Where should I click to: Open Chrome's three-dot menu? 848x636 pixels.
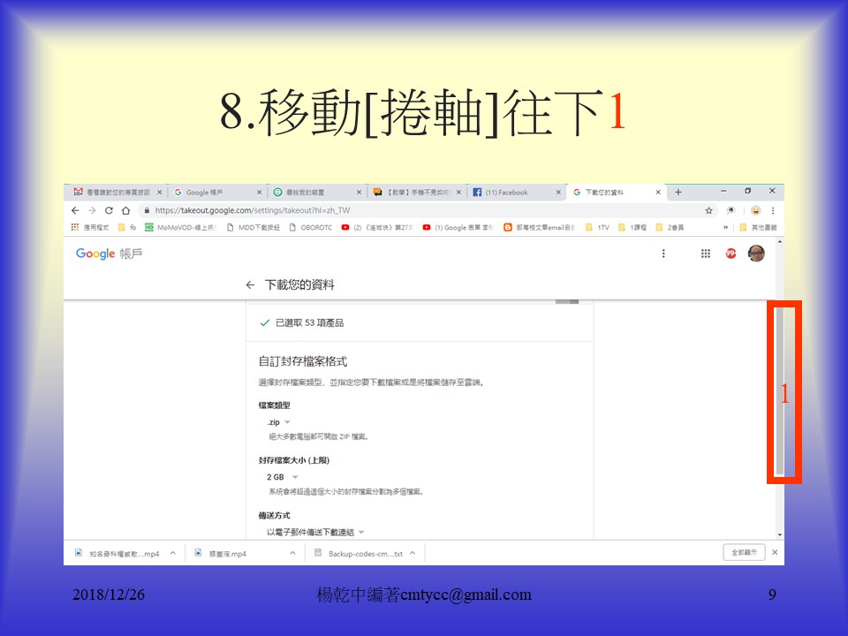(x=773, y=210)
